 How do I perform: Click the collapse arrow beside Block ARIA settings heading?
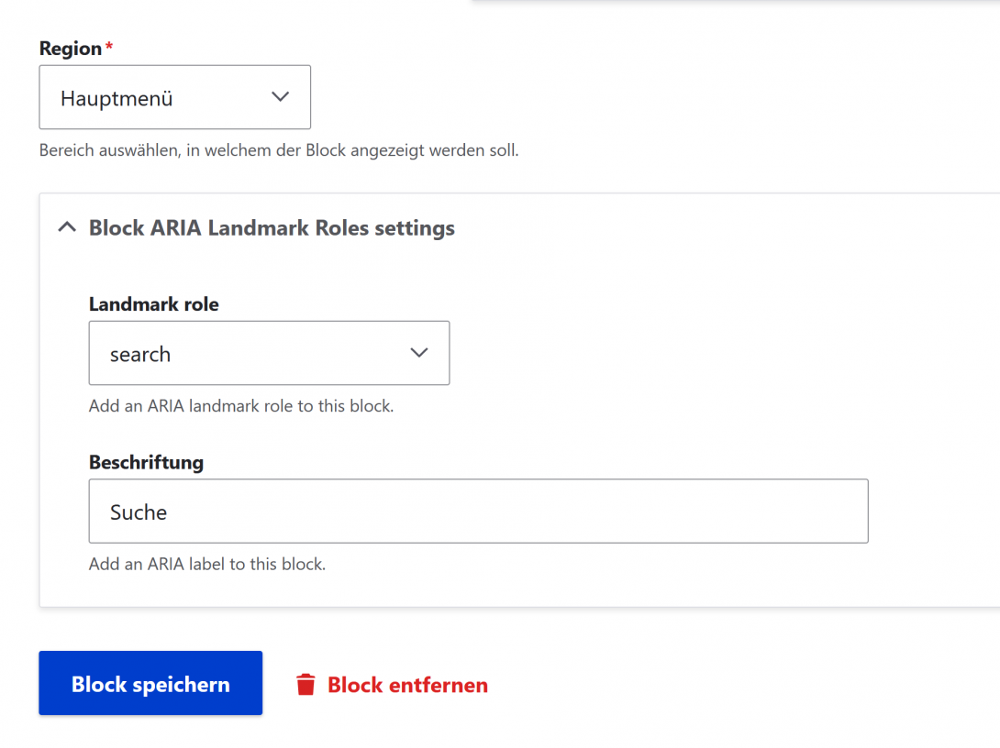(66, 226)
